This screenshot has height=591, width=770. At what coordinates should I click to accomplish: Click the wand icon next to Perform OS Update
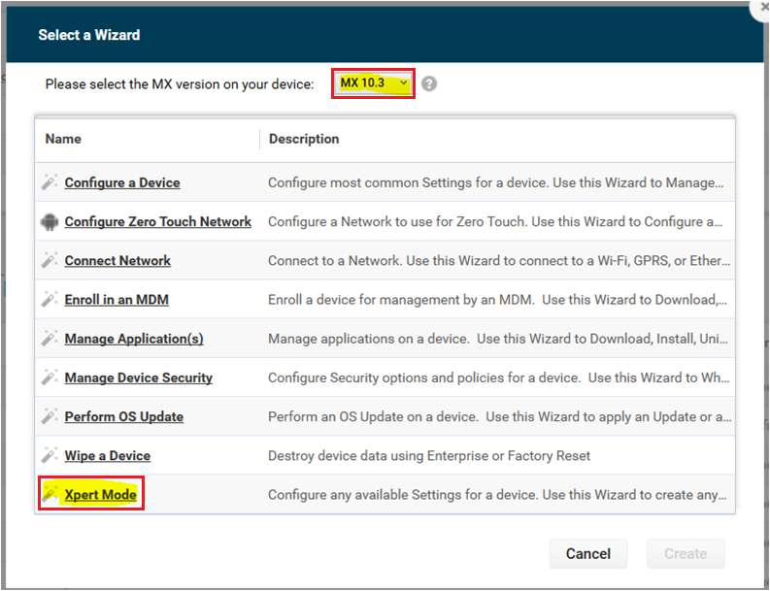(x=49, y=416)
